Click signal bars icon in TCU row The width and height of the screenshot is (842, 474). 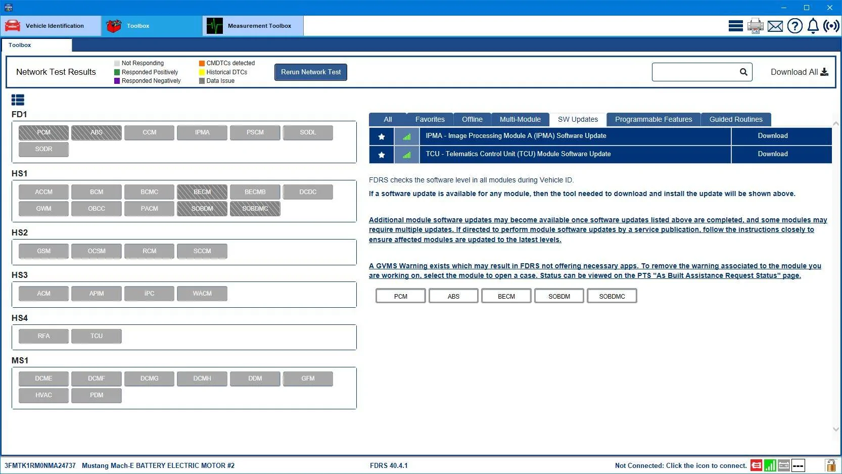click(x=407, y=155)
